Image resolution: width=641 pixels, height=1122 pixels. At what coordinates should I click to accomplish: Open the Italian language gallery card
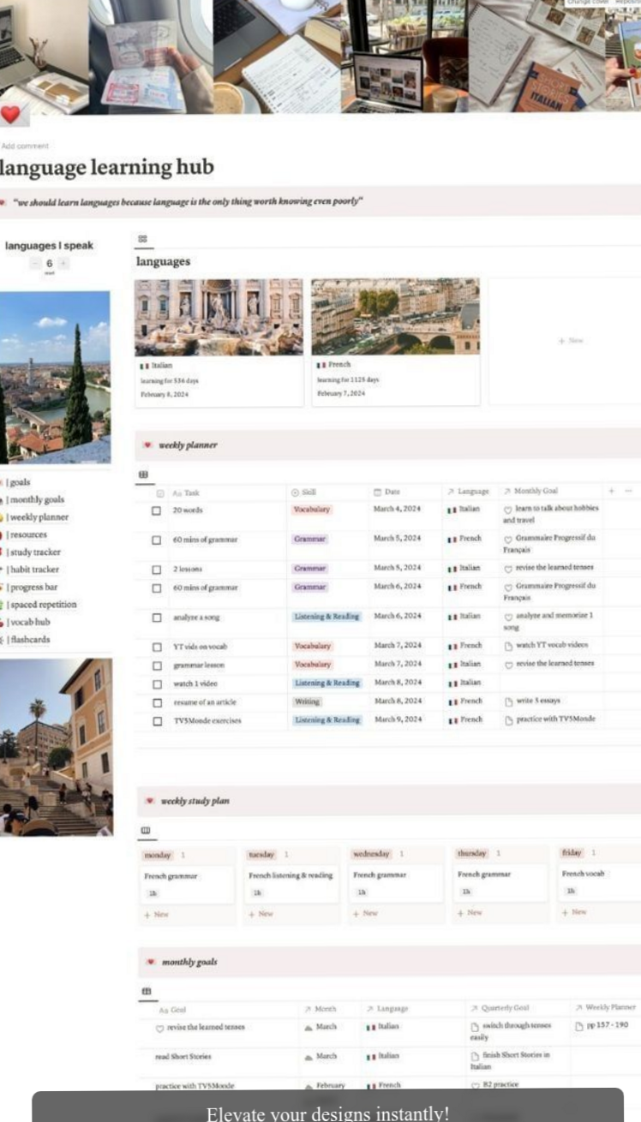pyautogui.click(x=219, y=341)
